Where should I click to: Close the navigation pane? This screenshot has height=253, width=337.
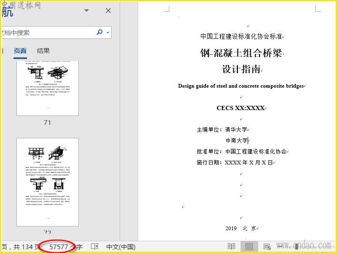108,11
